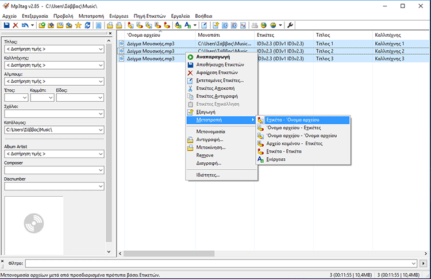The image size is (431, 279).
Task: Expand the Composer field dropdown
Action: 101,170
